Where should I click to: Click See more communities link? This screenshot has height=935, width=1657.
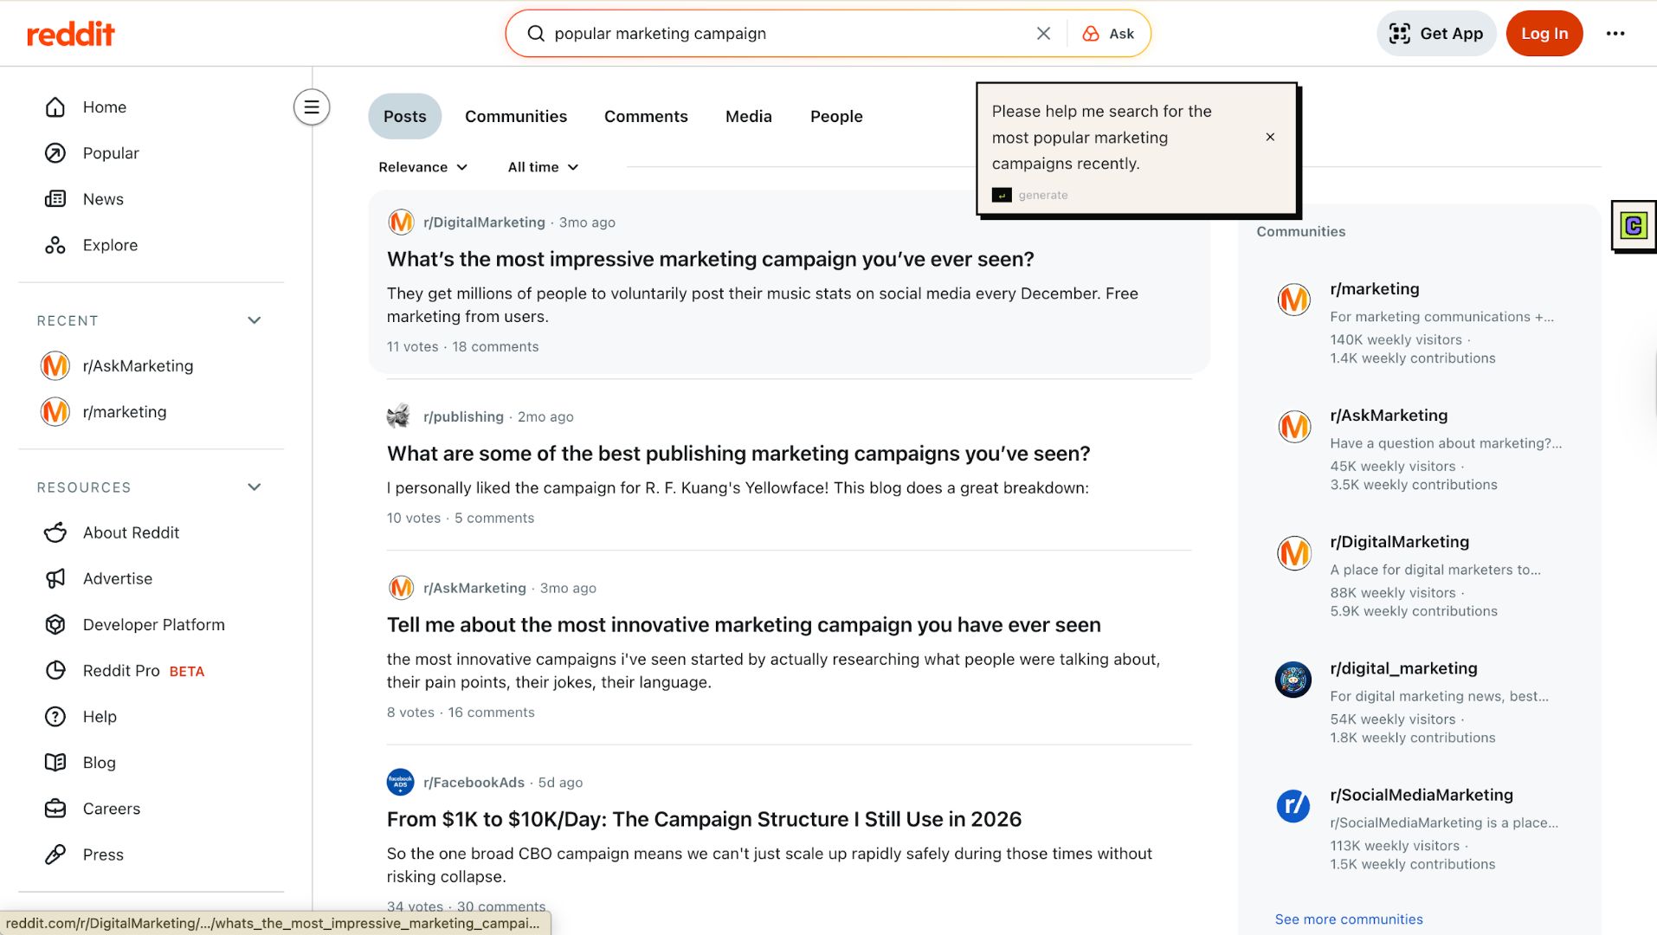click(x=1348, y=919)
